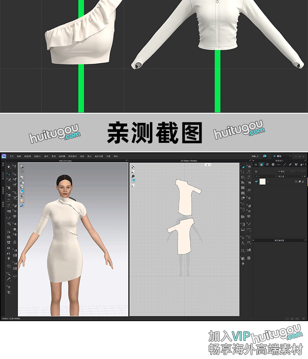The width and height of the screenshot is (308, 359).
Task: Open the small dropdown atop 2D pattern window
Action: coord(208,165)
